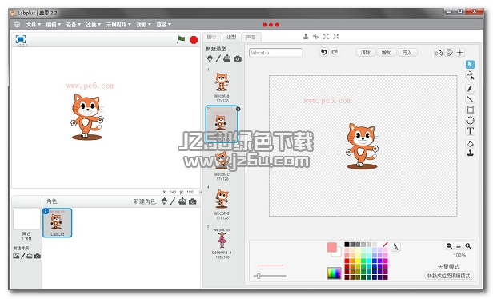Select the labcat-d costume thumbnail
Screen dimensions: 493x299
pyautogui.click(x=222, y=202)
